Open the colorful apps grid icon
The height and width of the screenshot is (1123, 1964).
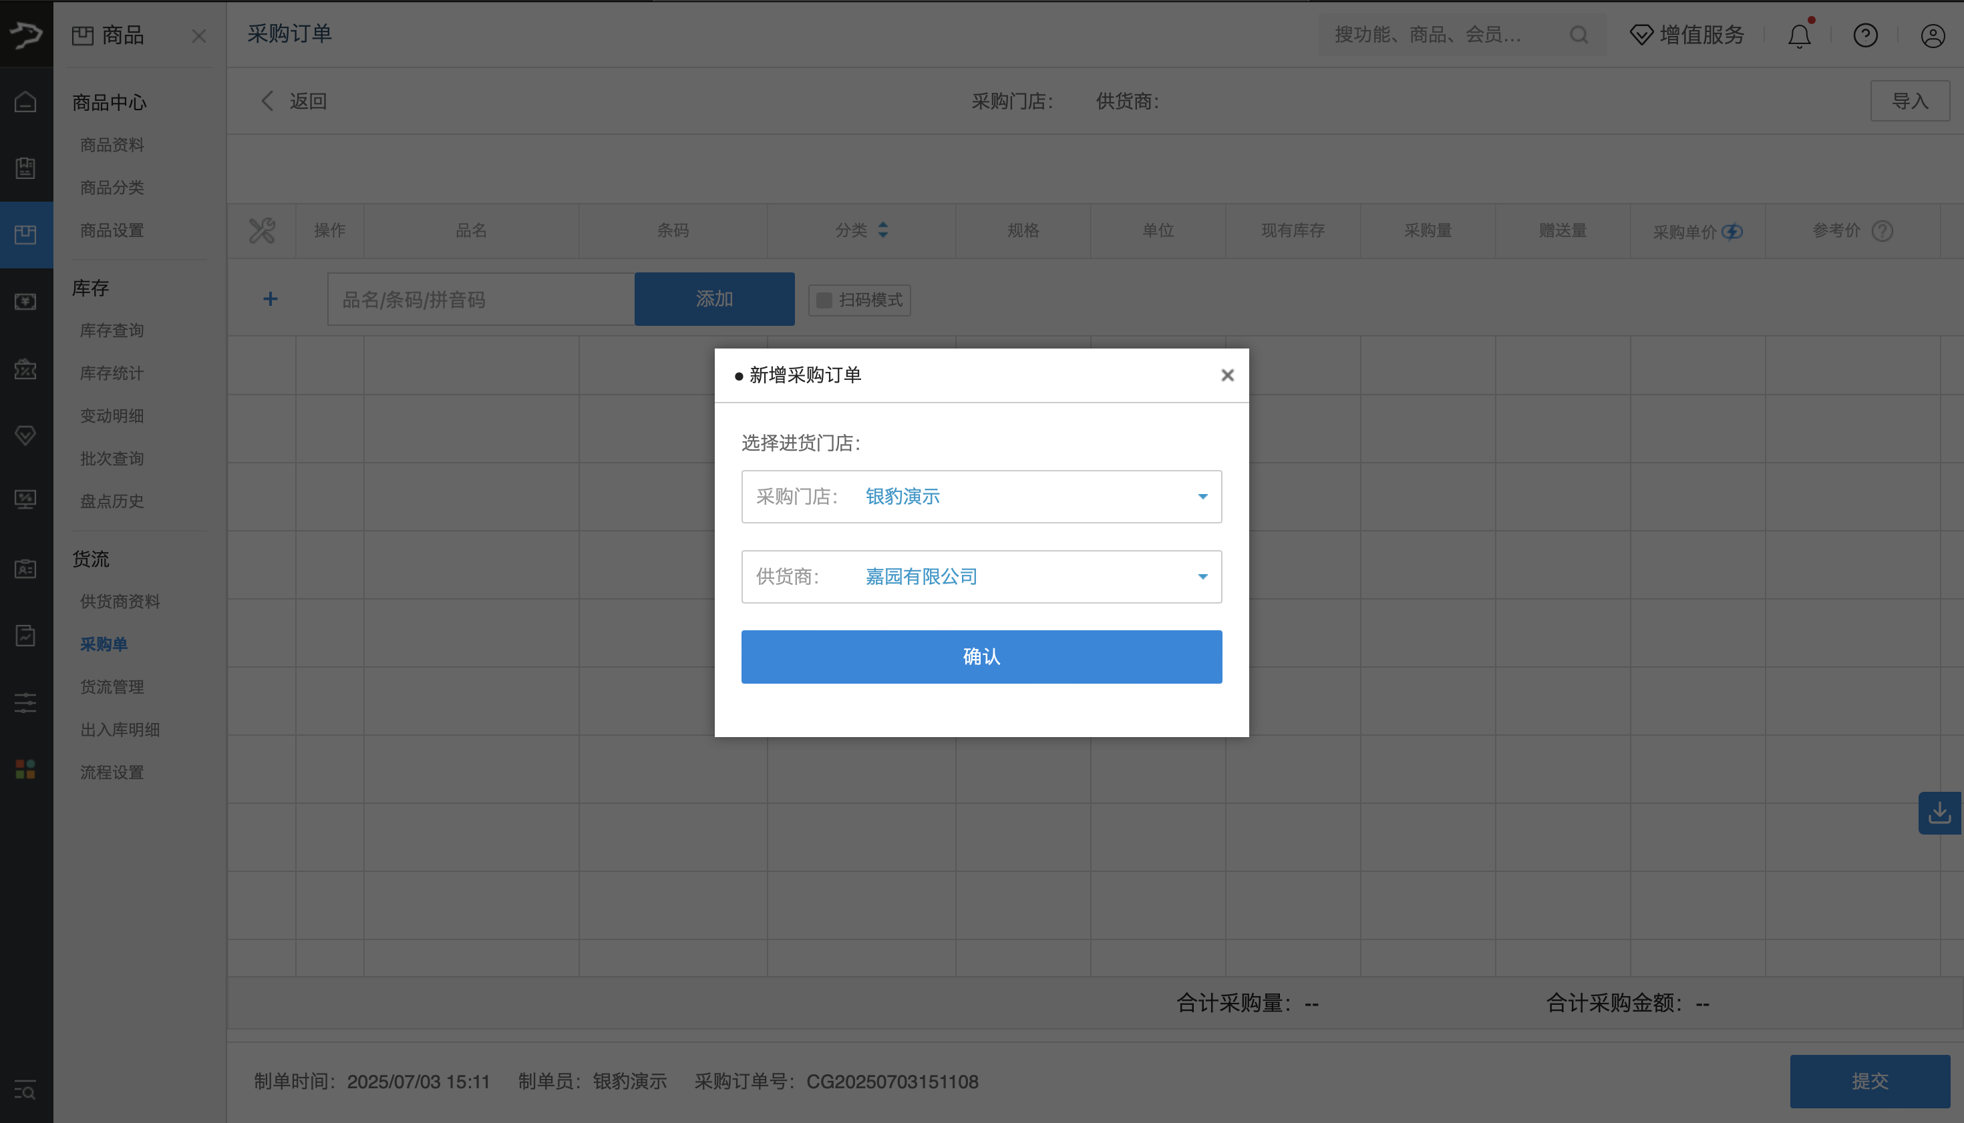(x=25, y=769)
